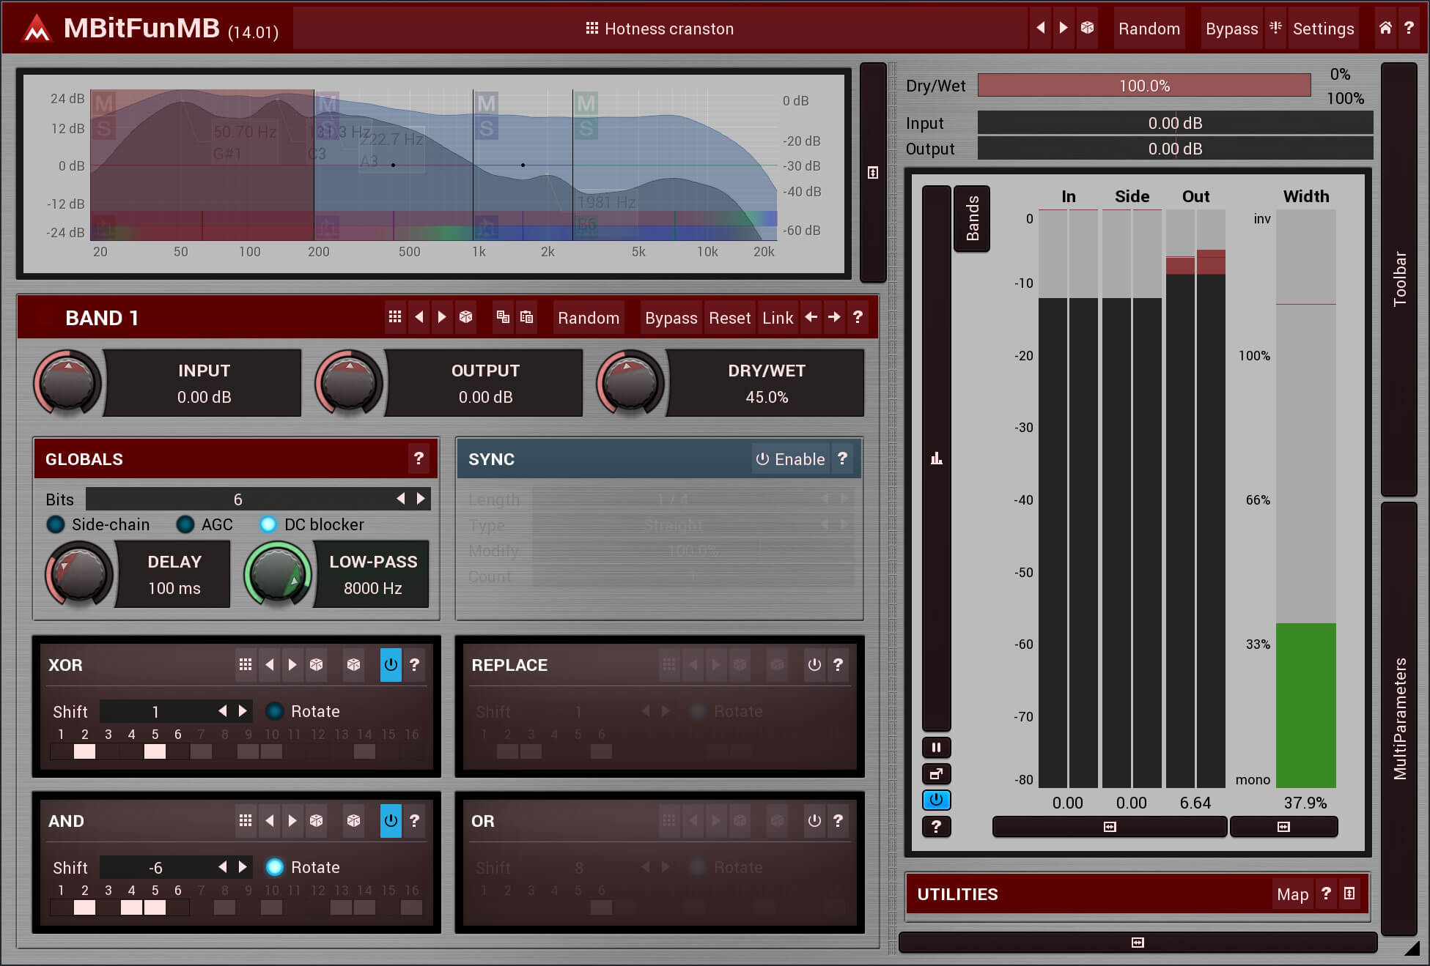Click global Random button
The height and width of the screenshot is (966, 1430).
1149,29
